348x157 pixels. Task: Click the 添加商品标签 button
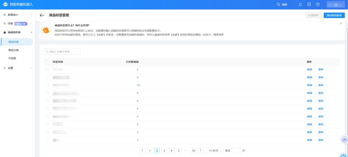pyautogui.click(x=334, y=15)
